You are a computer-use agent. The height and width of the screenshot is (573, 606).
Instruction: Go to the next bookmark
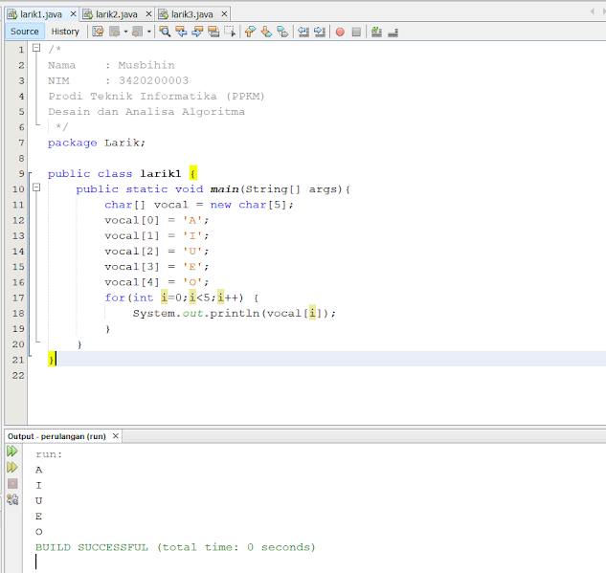pos(266,32)
